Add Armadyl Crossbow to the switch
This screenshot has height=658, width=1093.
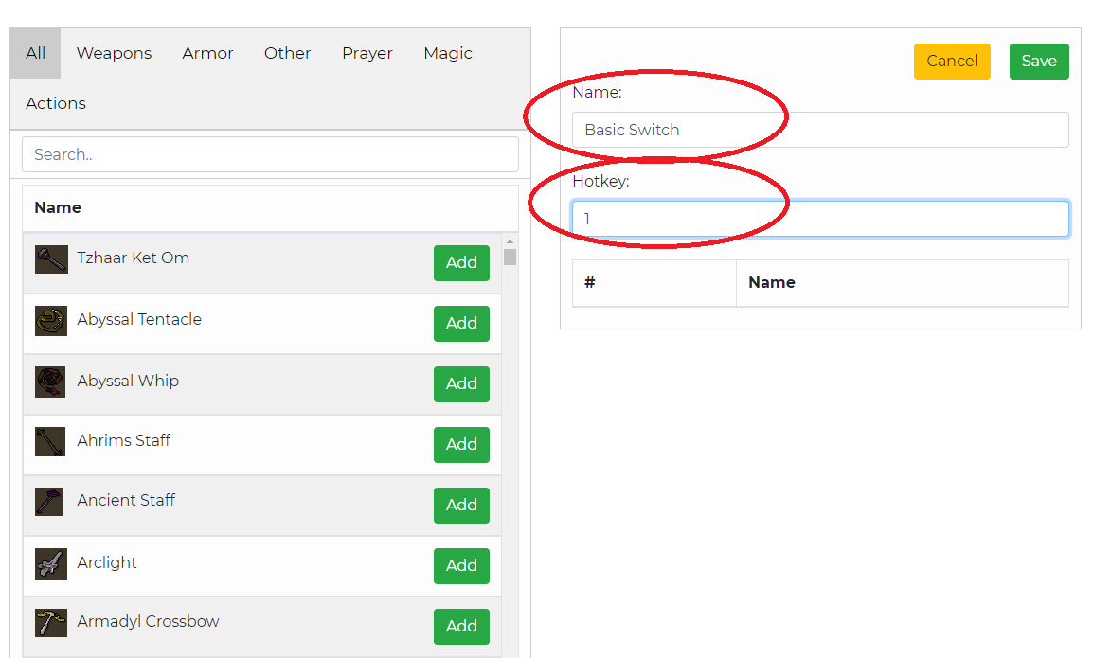coord(461,627)
